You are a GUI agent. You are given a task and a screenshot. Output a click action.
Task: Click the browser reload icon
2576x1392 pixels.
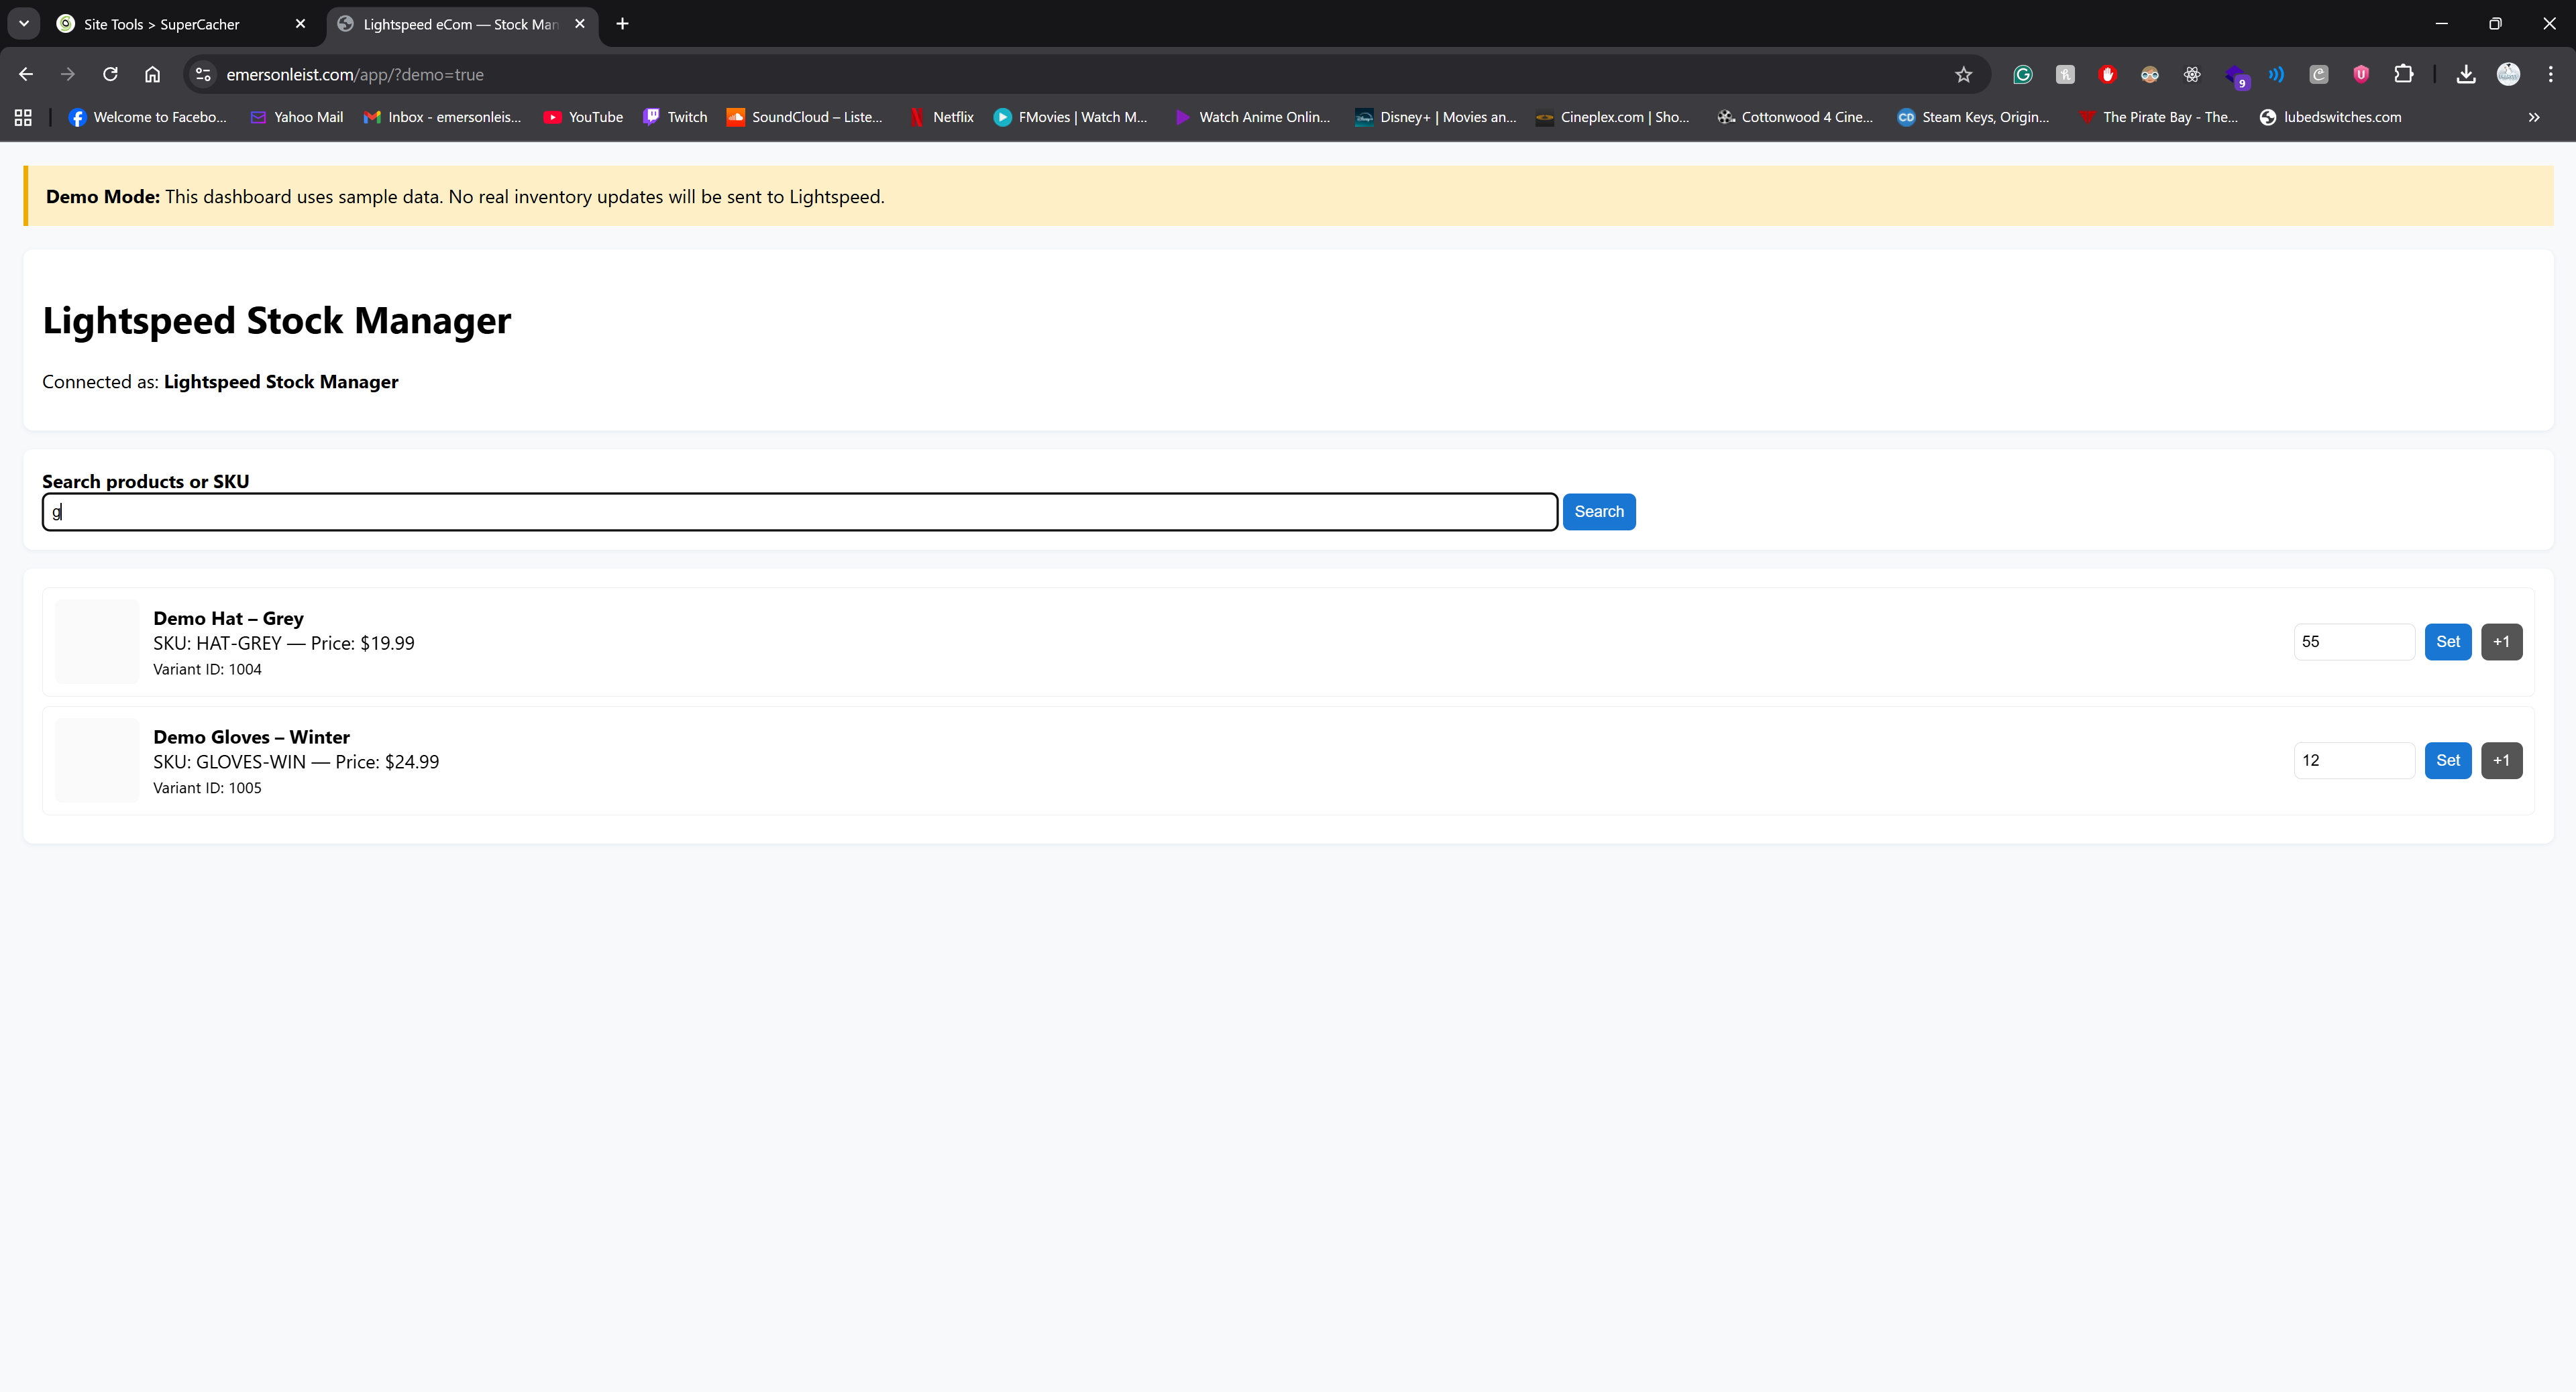click(110, 74)
